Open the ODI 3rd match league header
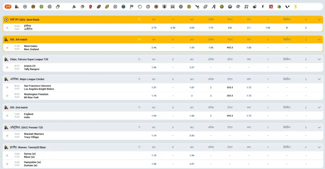The width and height of the screenshot is (325, 169). (x=18, y=39)
